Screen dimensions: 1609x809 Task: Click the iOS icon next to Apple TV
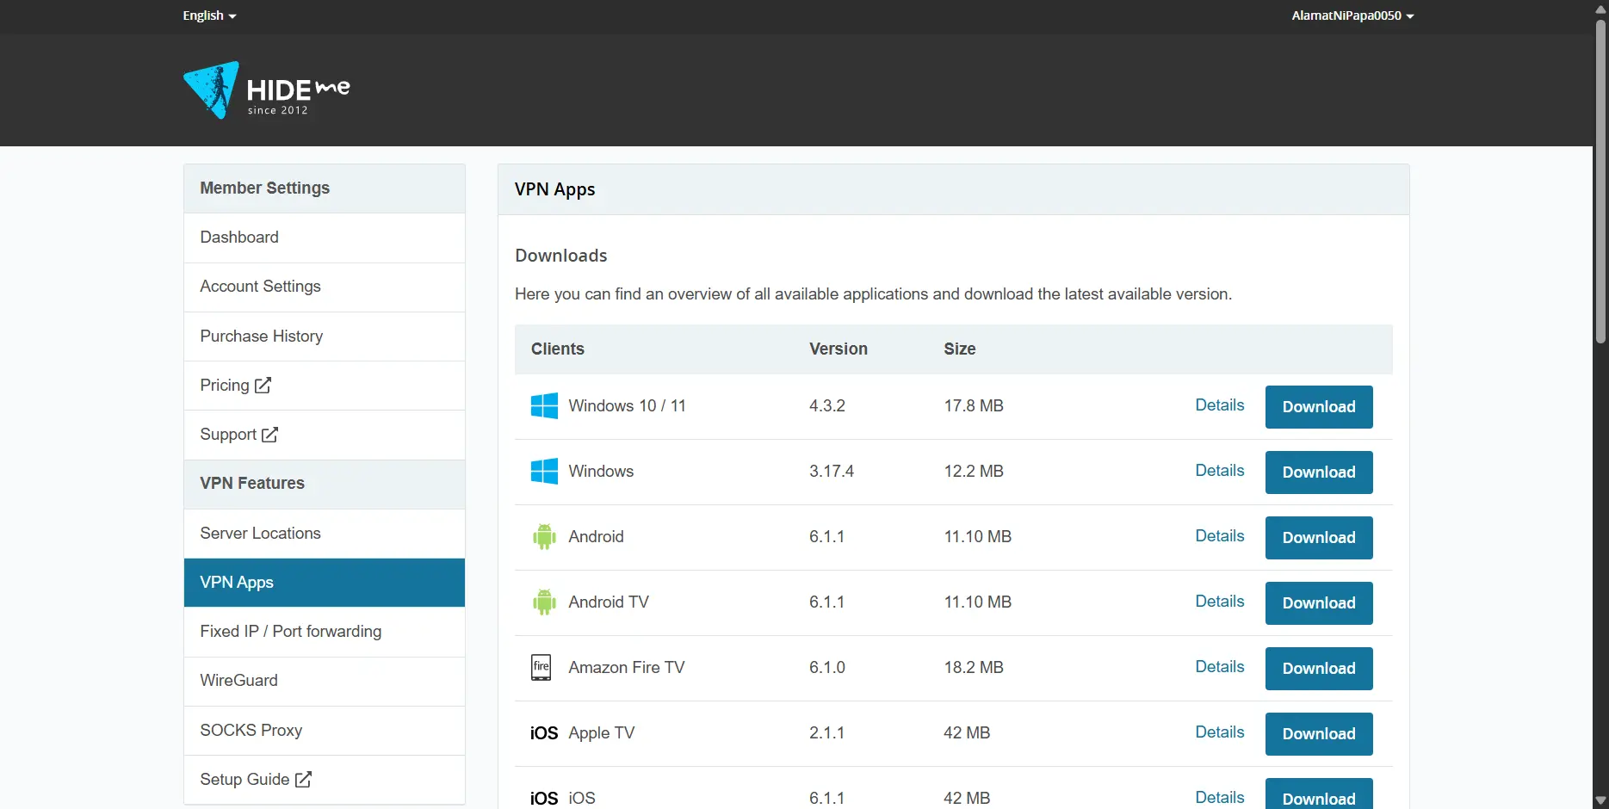pos(544,733)
